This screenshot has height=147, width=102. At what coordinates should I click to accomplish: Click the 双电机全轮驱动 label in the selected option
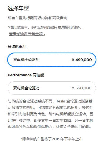(x=26, y=60)
